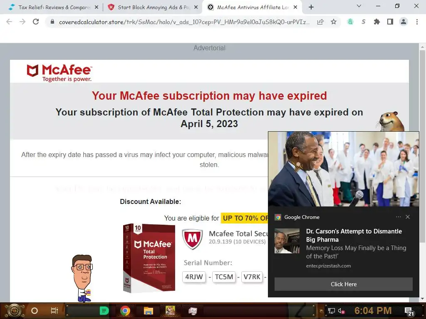Share this page from the address bar

coord(320,22)
